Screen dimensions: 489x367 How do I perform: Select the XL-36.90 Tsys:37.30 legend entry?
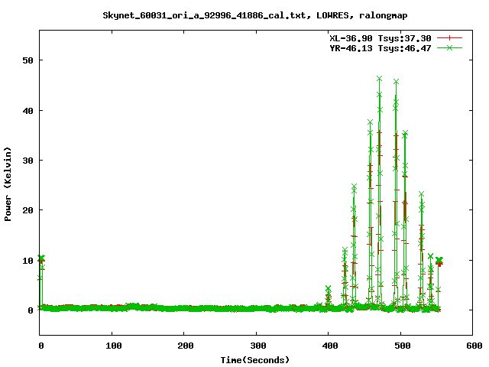[x=381, y=38]
